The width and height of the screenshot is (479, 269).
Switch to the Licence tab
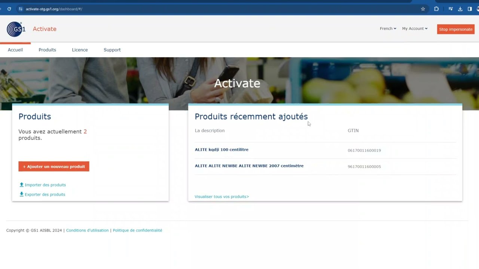pos(80,50)
